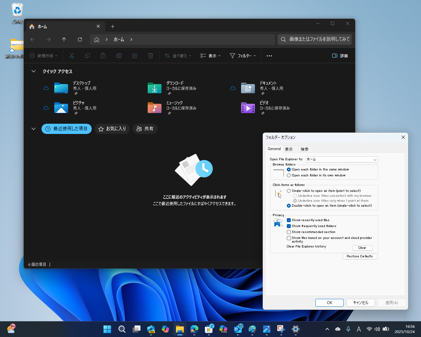Show hidden icons in system tray
The image size is (421, 337).
(x=327, y=329)
